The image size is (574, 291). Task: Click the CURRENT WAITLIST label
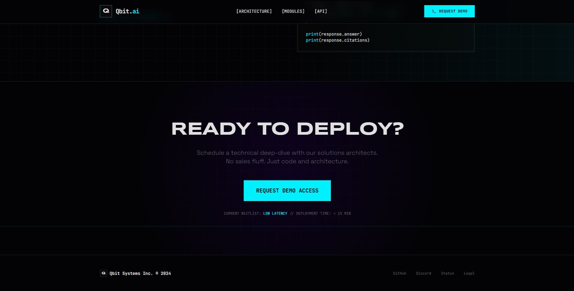242,213
